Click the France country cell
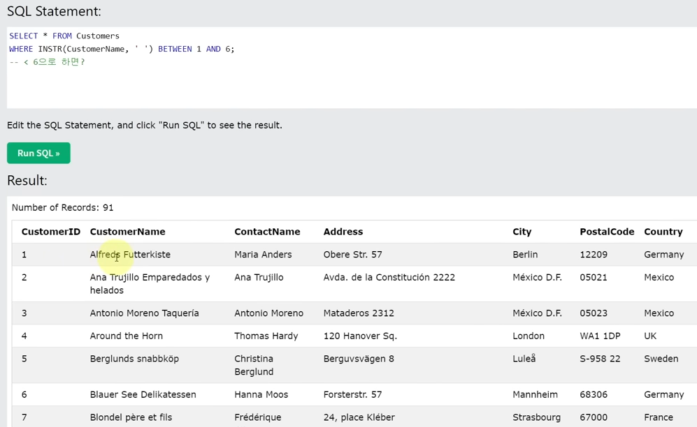697x427 pixels. pos(659,417)
